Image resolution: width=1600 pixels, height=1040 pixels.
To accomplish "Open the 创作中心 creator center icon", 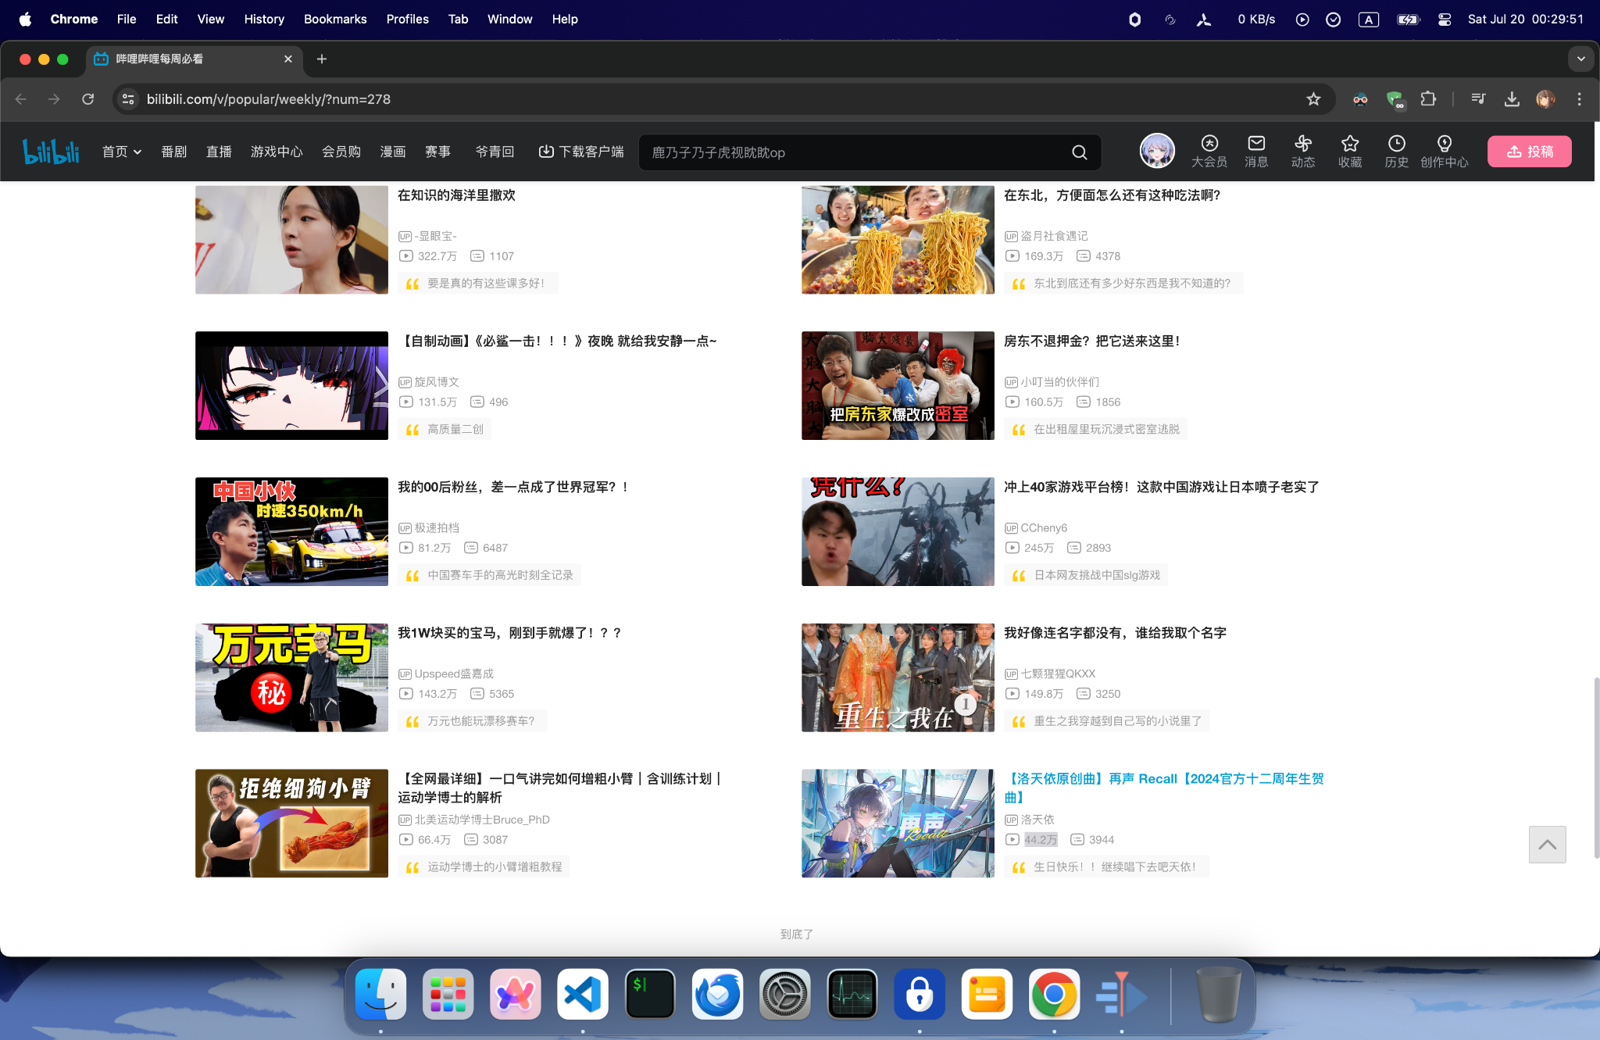I will [1444, 150].
